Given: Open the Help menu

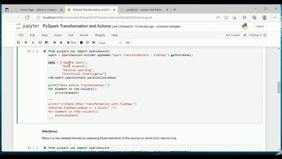Looking at the screenshot, I should coord(115,35).
